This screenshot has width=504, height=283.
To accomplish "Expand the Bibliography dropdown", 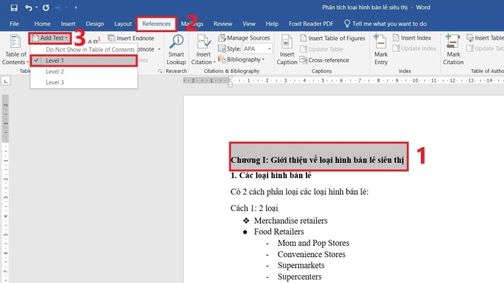I will [x=241, y=60].
